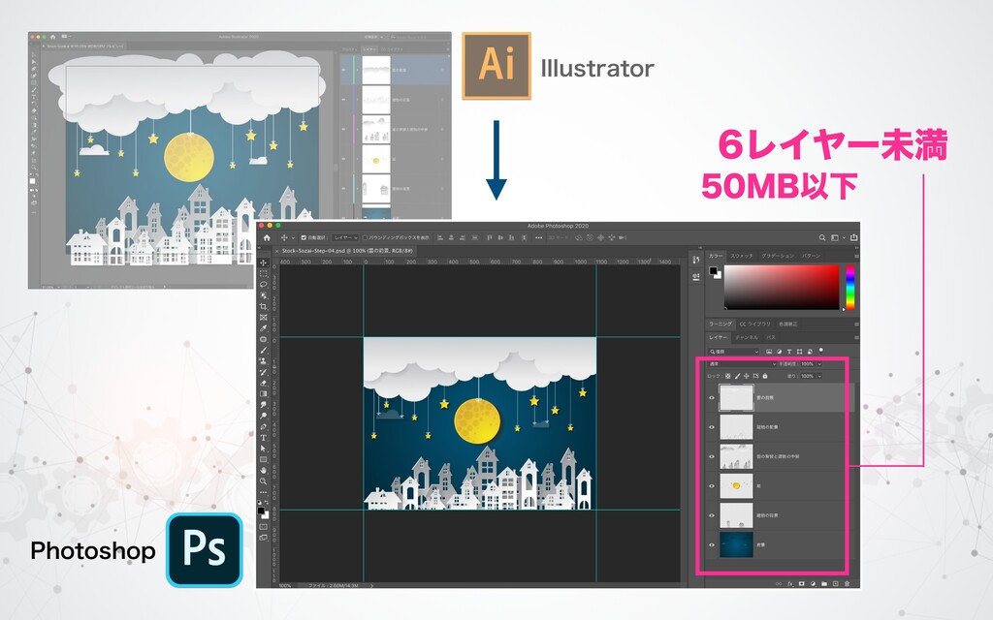
Task: Open the Move tool preset dropdown arrow
Action: (x=293, y=238)
